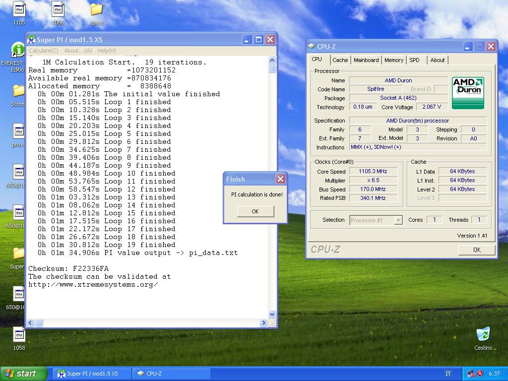Image resolution: width=508 pixels, height=381 pixels.
Task: Click OK button in CPU-Z window
Action: coord(477,250)
